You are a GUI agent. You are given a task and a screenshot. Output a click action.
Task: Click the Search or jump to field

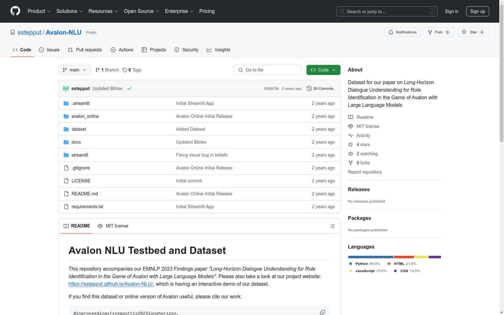(x=387, y=11)
